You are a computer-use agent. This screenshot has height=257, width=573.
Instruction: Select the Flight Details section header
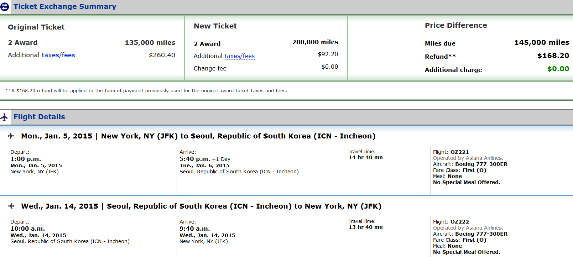click(39, 117)
